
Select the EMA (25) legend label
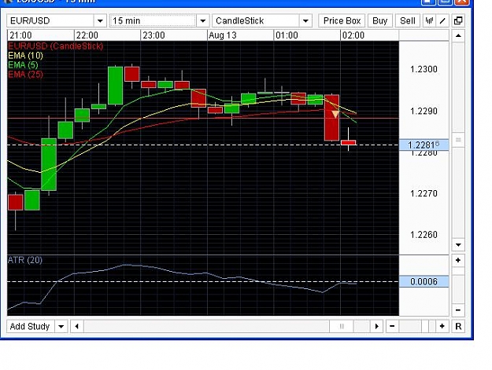[x=25, y=75]
